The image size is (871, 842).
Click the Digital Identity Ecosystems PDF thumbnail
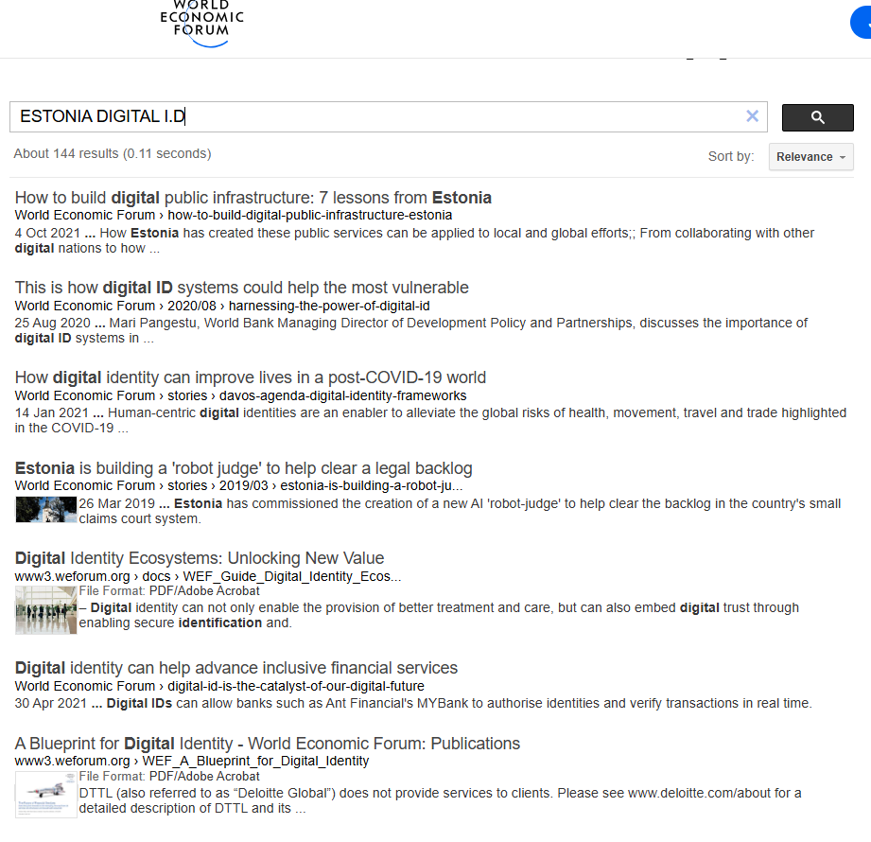(x=45, y=610)
